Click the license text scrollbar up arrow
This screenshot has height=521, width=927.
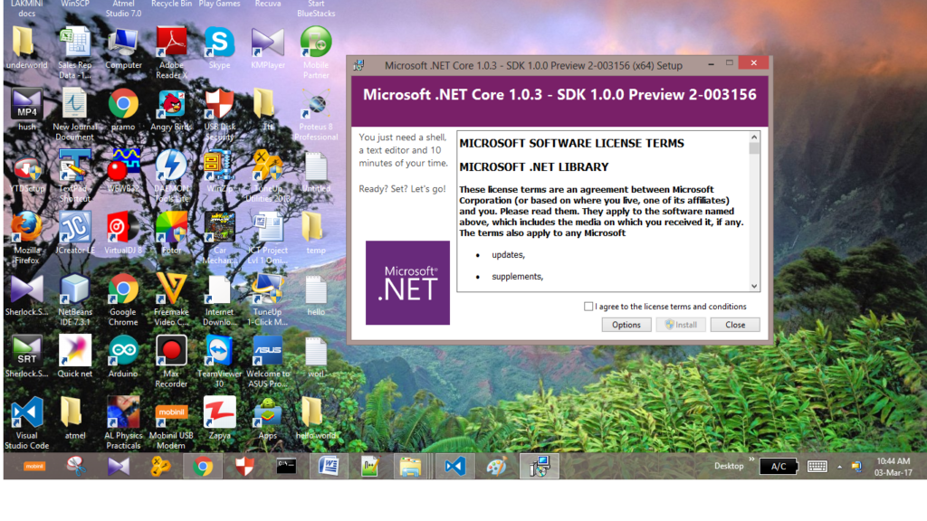pos(754,137)
